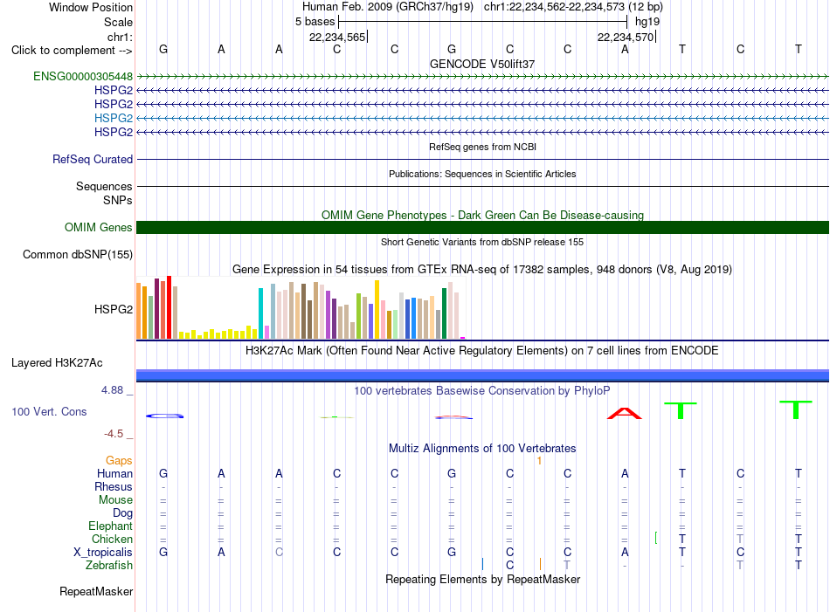Click the '5 bases' scale bar text
830x612 pixels.
[315, 22]
